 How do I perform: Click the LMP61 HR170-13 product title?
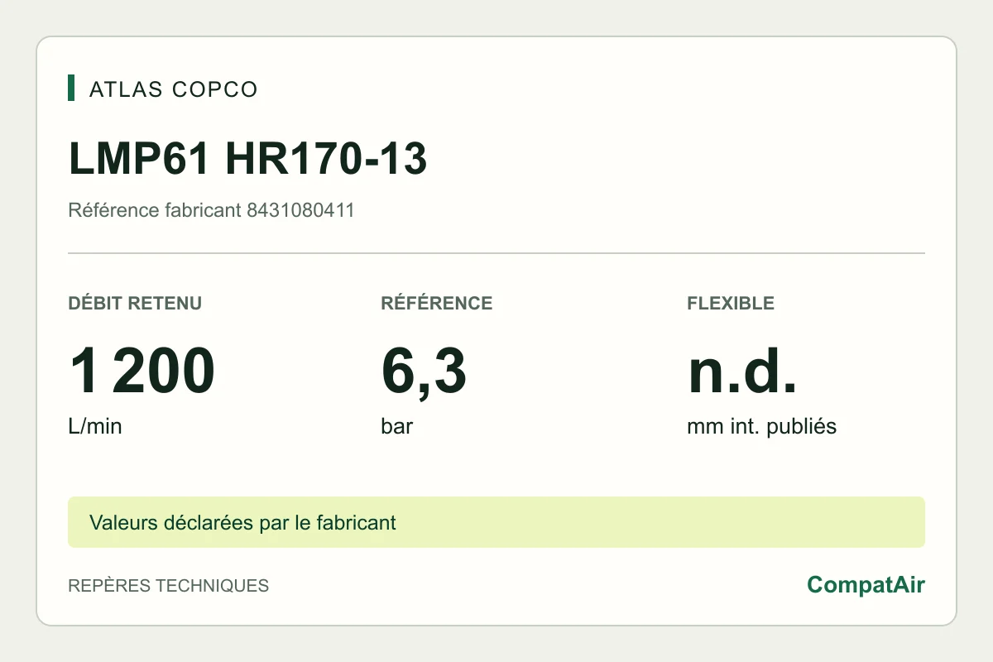point(247,160)
